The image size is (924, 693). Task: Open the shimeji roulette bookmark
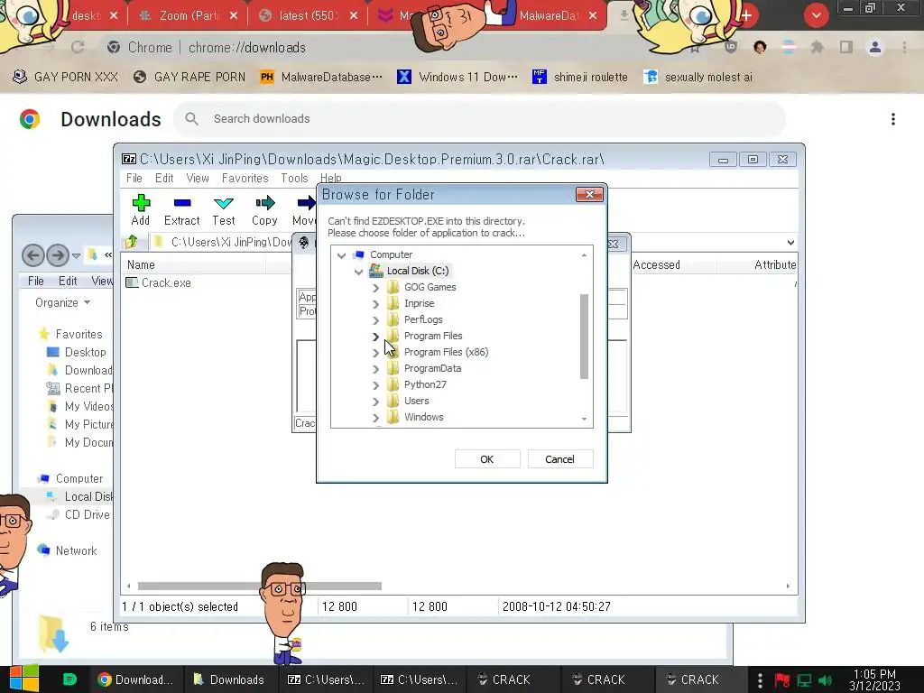coord(580,77)
